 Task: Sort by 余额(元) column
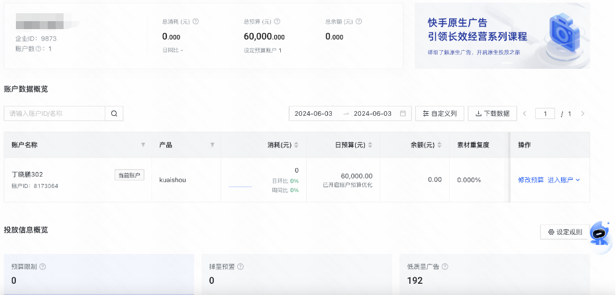(x=439, y=145)
